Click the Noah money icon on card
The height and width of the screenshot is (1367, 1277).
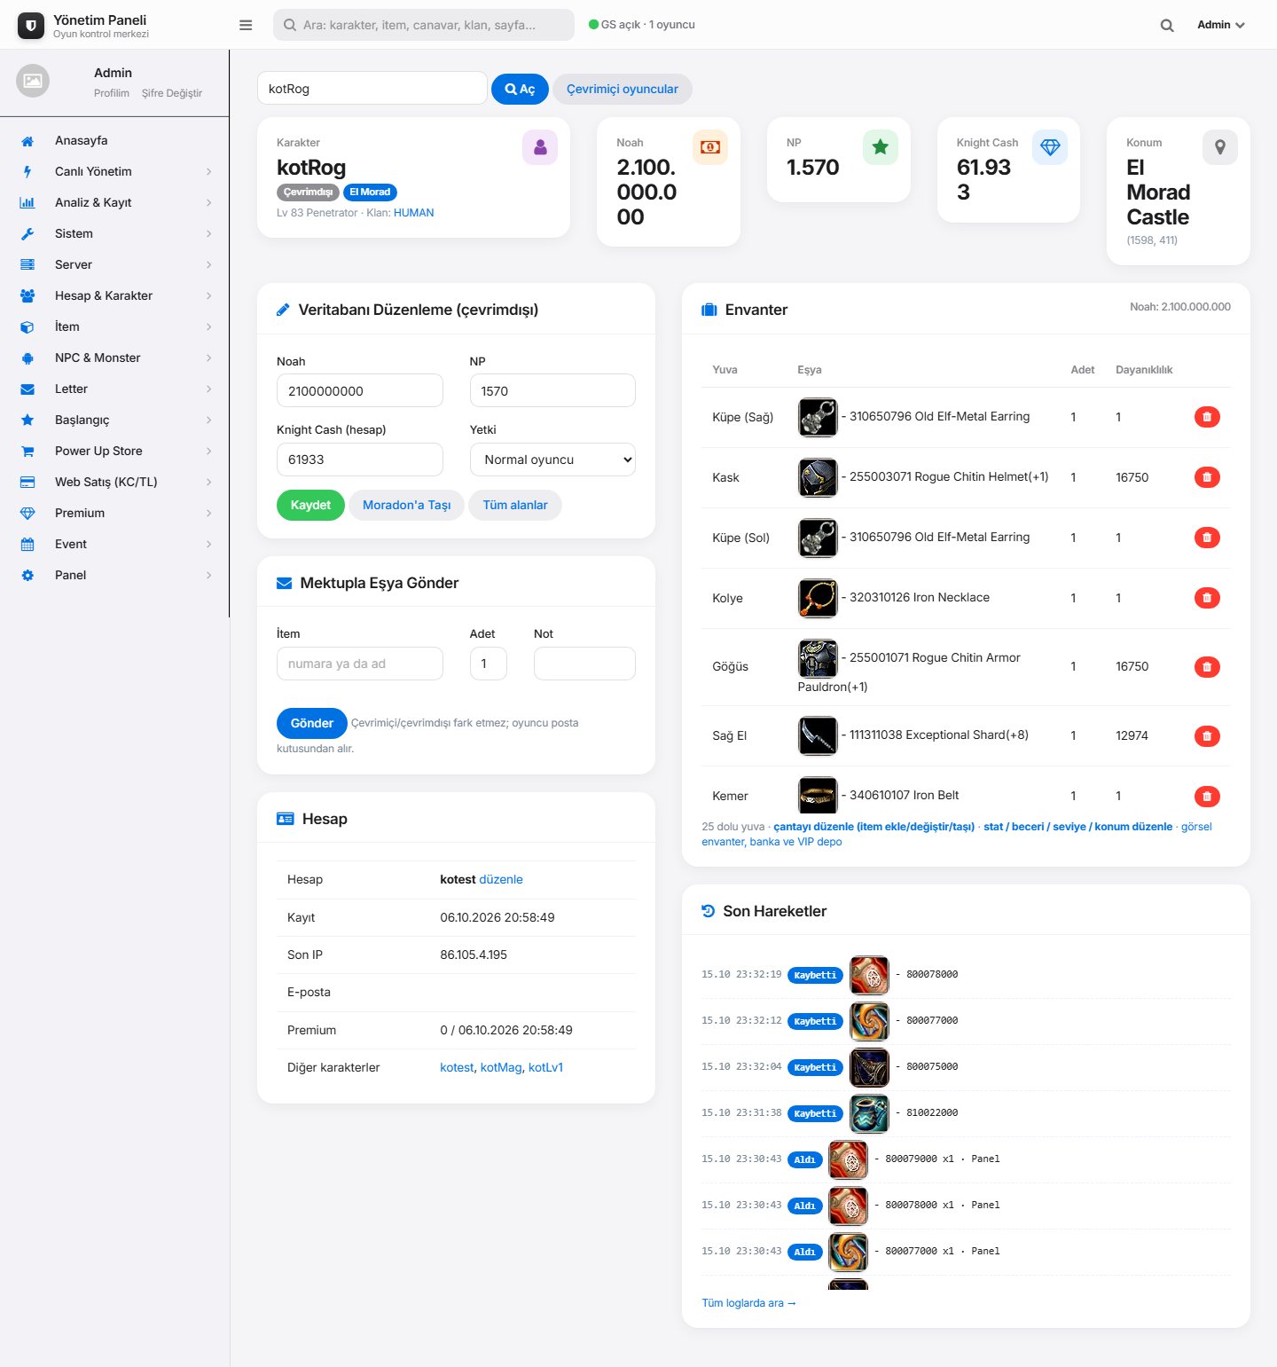[710, 147]
